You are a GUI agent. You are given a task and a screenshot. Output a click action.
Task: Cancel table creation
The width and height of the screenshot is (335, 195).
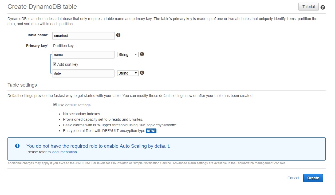293,178
